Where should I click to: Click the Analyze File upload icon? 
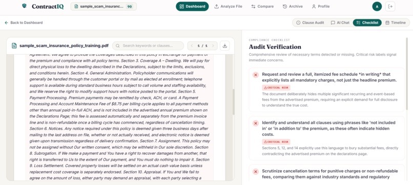217,6
